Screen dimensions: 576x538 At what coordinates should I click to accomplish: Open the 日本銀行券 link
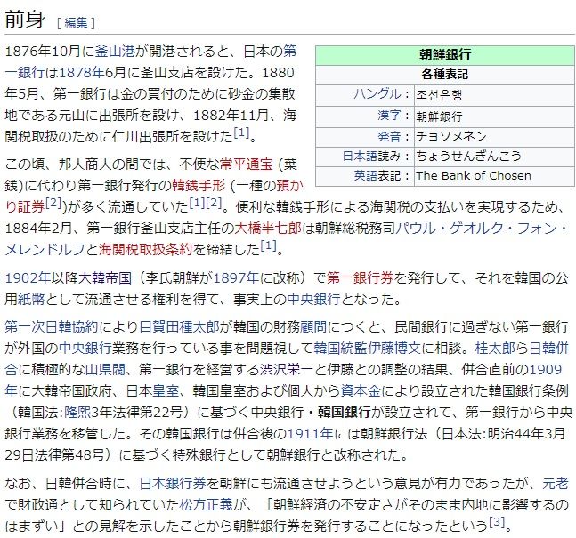[174, 483]
